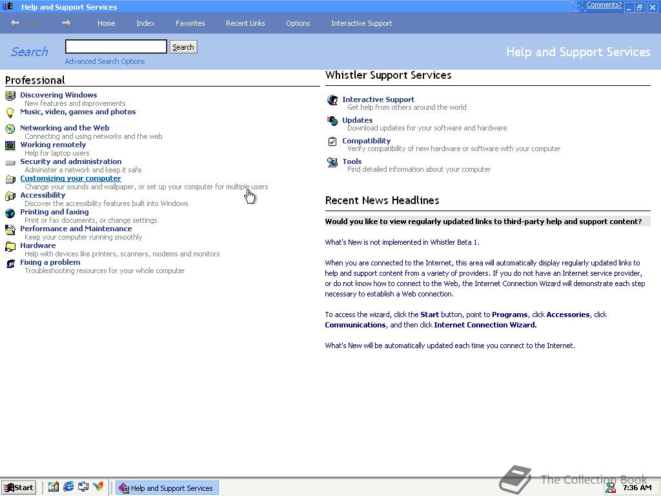Click the Search button
The height and width of the screenshot is (496, 661).
coord(183,46)
